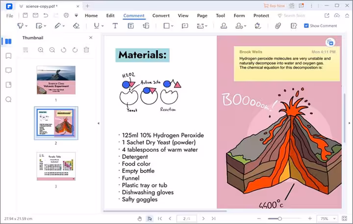Screen dimensions: 353x224
Task: Select the Area Highlight tool icon
Action: click(39, 26)
